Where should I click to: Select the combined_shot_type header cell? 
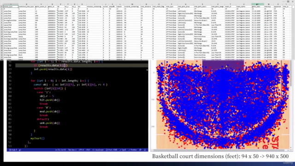(x=26, y=6)
